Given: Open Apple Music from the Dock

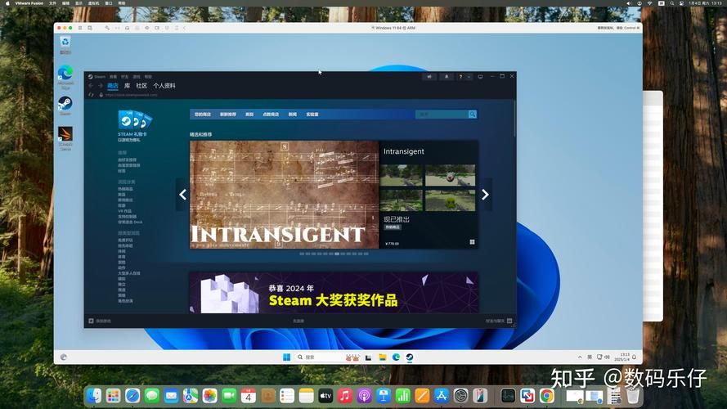Looking at the screenshot, I should point(344,396).
